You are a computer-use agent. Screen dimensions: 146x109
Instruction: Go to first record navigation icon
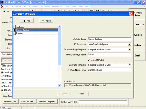[x=4, y=11]
